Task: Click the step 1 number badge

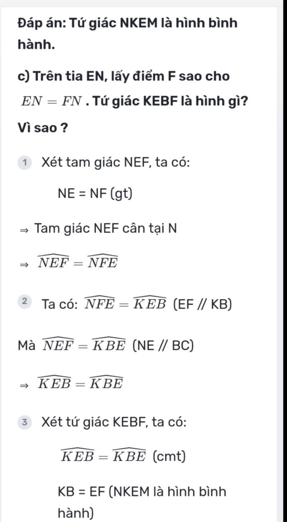Action: (25, 163)
